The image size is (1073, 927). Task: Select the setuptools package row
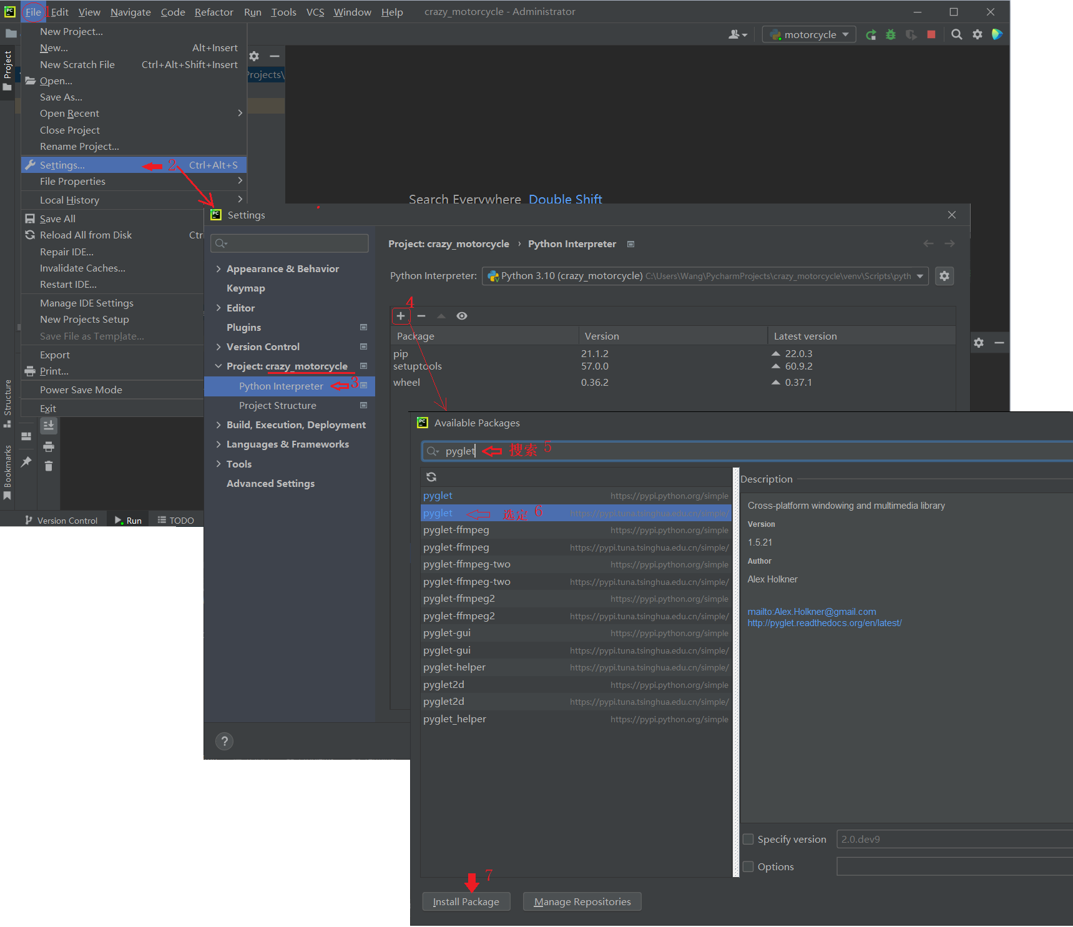(x=673, y=366)
